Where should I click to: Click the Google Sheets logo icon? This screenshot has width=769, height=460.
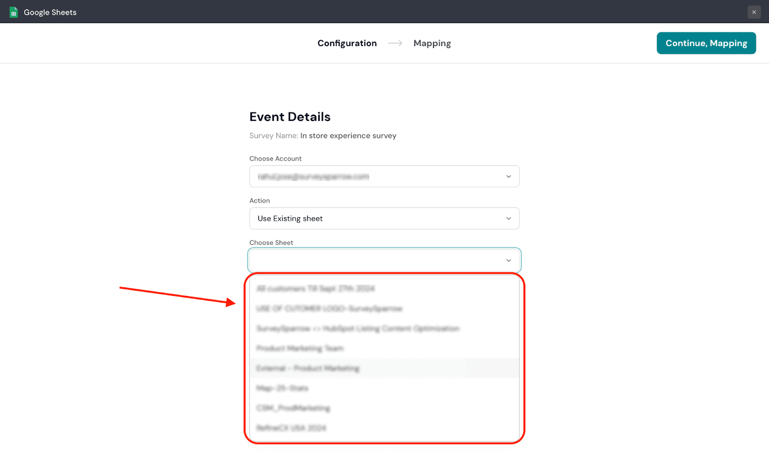pyautogui.click(x=13, y=12)
